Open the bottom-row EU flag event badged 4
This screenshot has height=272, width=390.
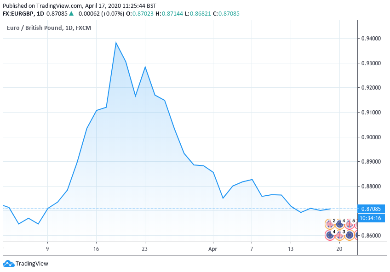330,235
